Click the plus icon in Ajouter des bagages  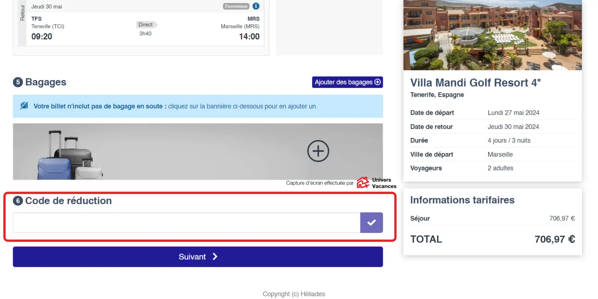377,82
